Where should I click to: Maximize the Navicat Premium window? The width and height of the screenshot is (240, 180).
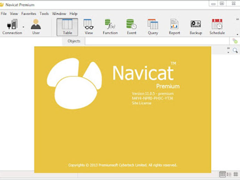coord(222,3)
